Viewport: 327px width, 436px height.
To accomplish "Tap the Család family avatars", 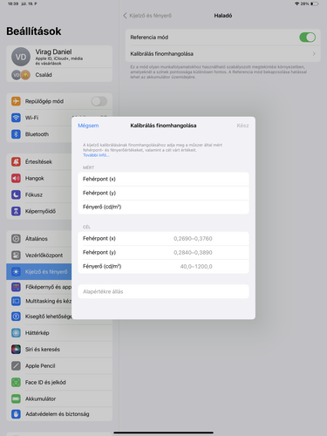I will 21,75.
